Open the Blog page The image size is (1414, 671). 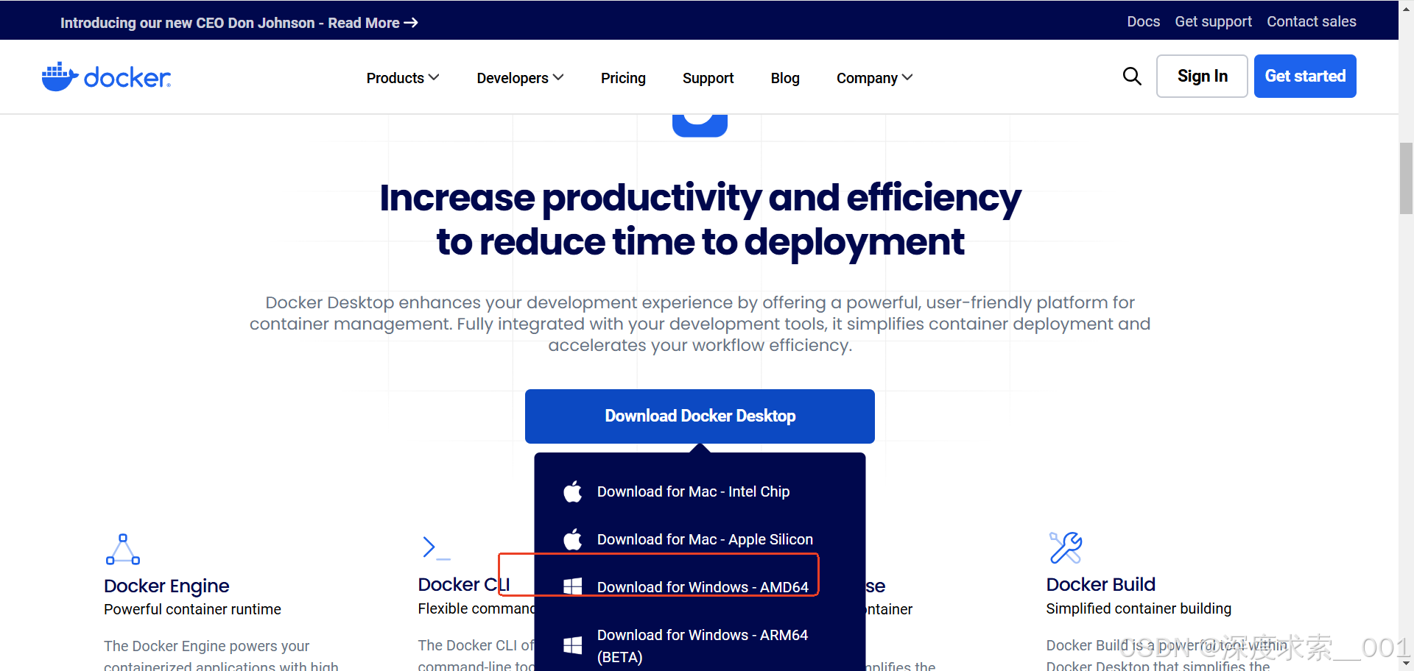[x=785, y=78]
